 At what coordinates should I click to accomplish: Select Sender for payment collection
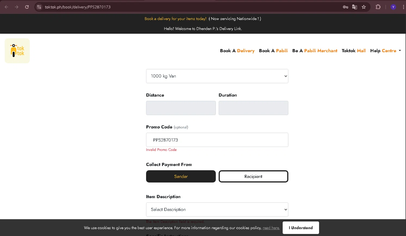[181, 176]
